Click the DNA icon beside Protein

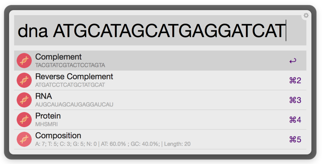24,120
